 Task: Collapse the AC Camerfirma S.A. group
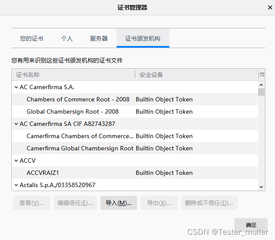tap(16, 87)
